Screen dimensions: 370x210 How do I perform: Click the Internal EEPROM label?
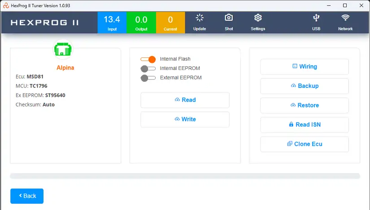tap(180, 68)
